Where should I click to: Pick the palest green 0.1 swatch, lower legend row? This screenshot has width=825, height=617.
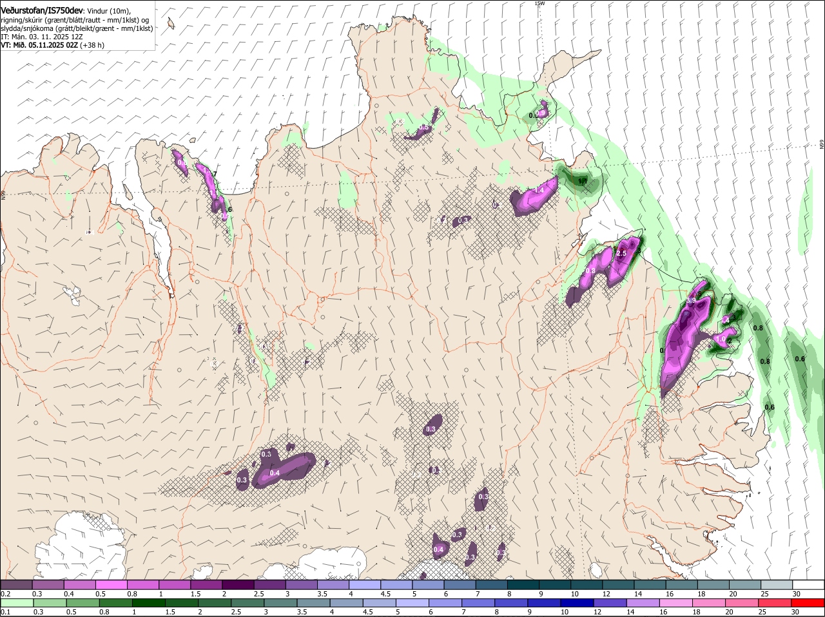17,603
